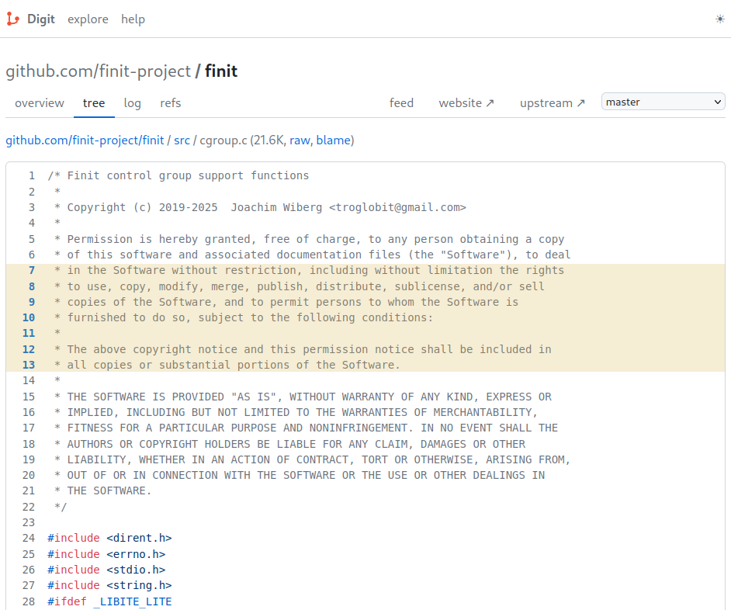Go to github.com/finit-project/finit breadcrumb root
This screenshot has height=610, width=731.
click(85, 140)
